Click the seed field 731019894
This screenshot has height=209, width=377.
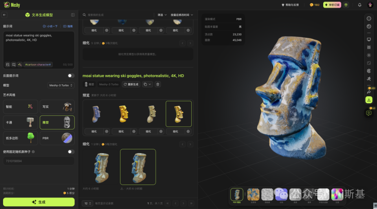[39, 161]
